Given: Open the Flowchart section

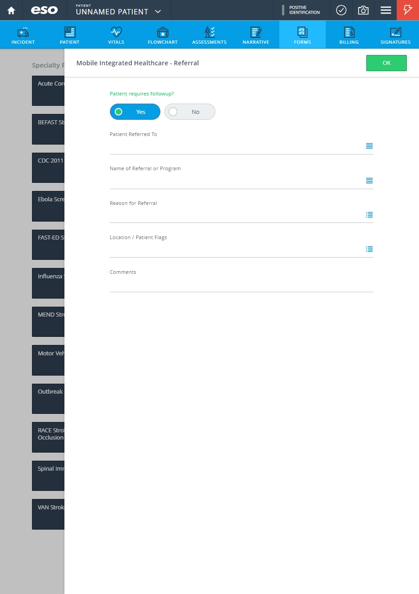Looking at the screenshot, I should 163,35.
